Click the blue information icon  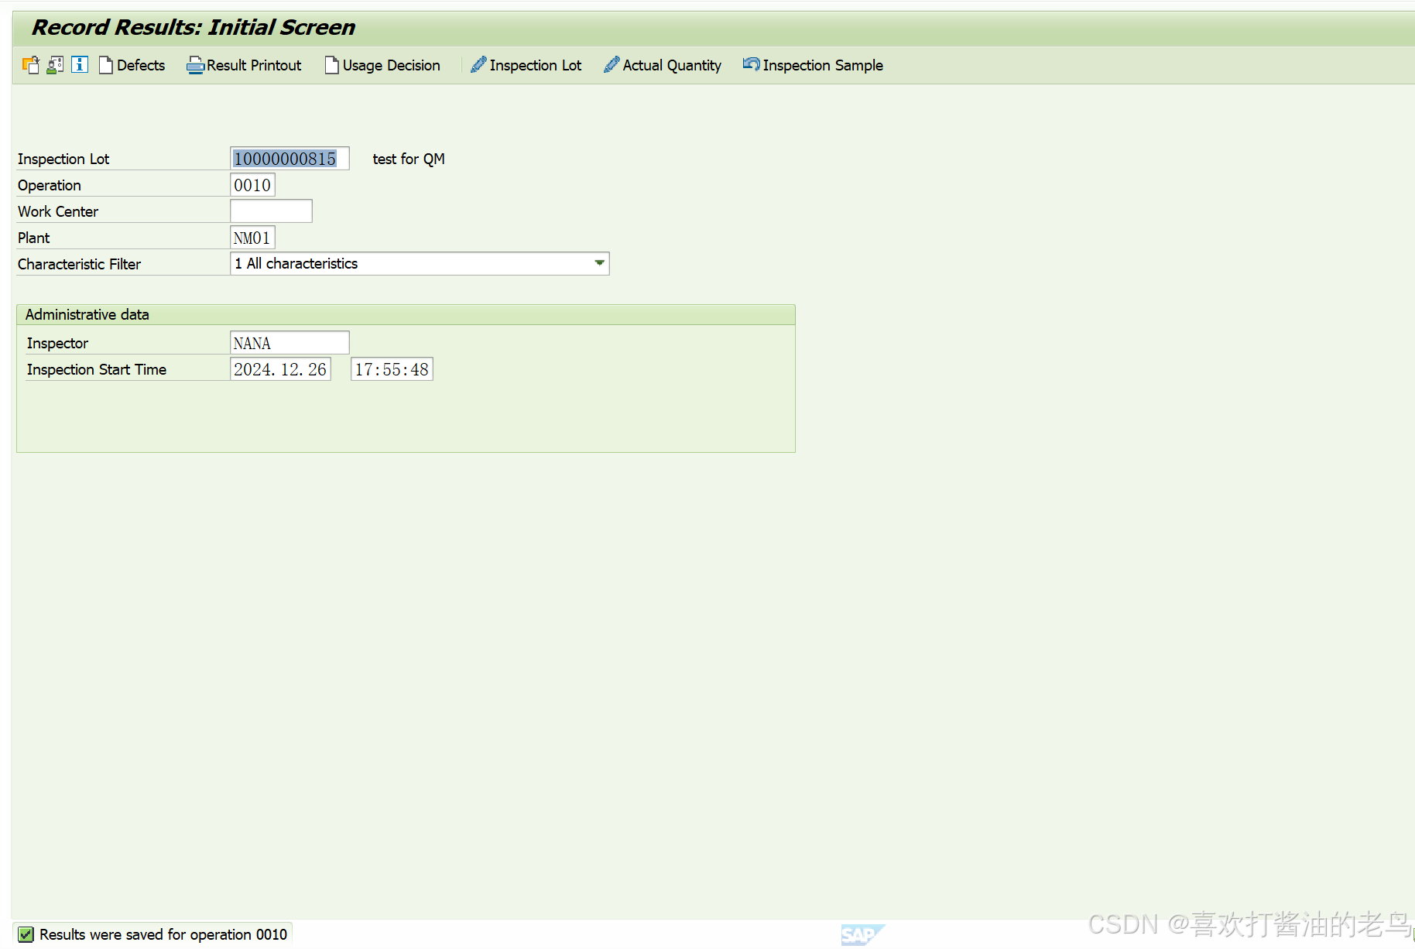click(x=80, y=65)
